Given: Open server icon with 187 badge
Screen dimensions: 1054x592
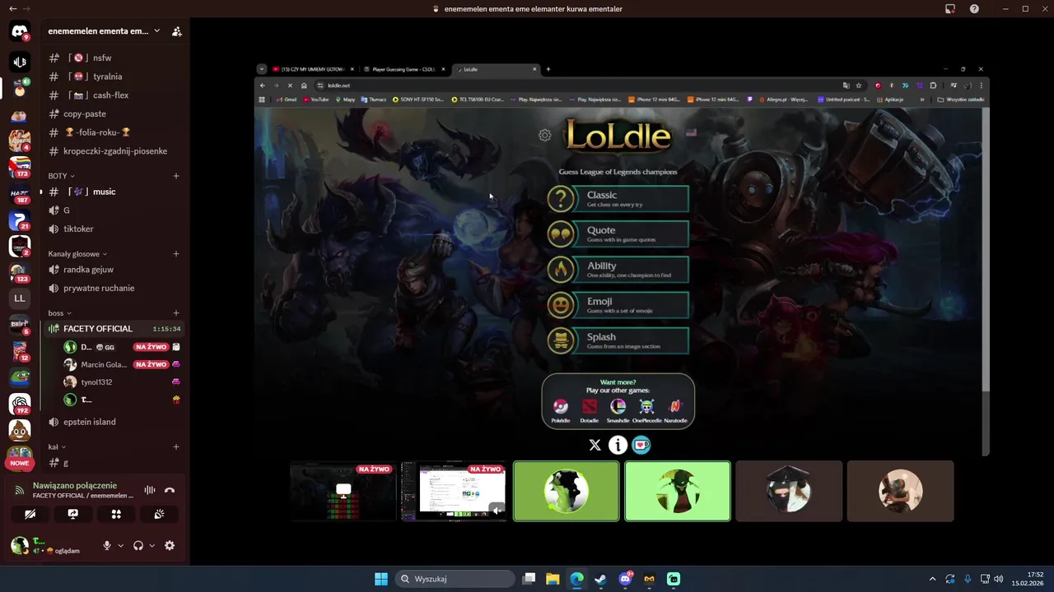Looking at the screenshot, I should (20, 195).
